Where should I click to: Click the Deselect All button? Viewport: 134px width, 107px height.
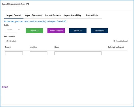tap(99, 31)
